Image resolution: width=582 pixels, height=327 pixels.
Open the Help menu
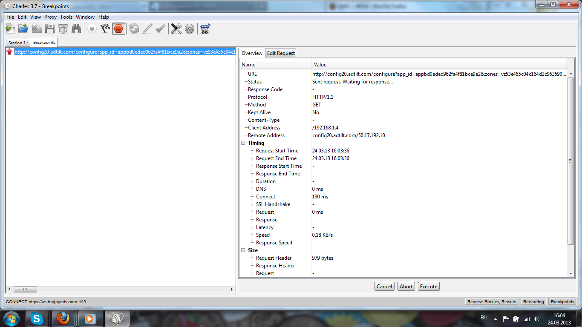pyautogui.click(x=104, y=17)
